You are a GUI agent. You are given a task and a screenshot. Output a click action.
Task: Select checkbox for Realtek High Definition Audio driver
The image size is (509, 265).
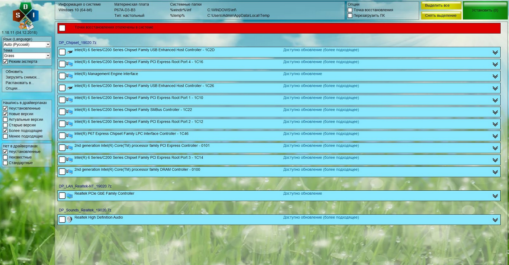click(x=62, y=220)
